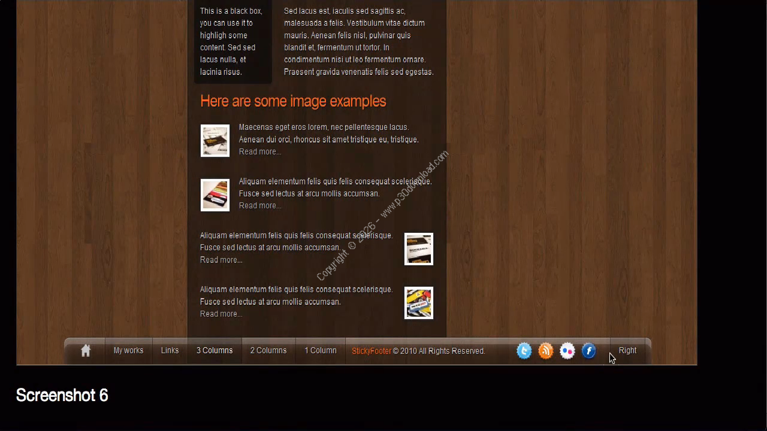Image resolution: width=767 pixels, height=431 pixels.
Task: Click Read more in the last image example
Action: click(x=221, y=314)
